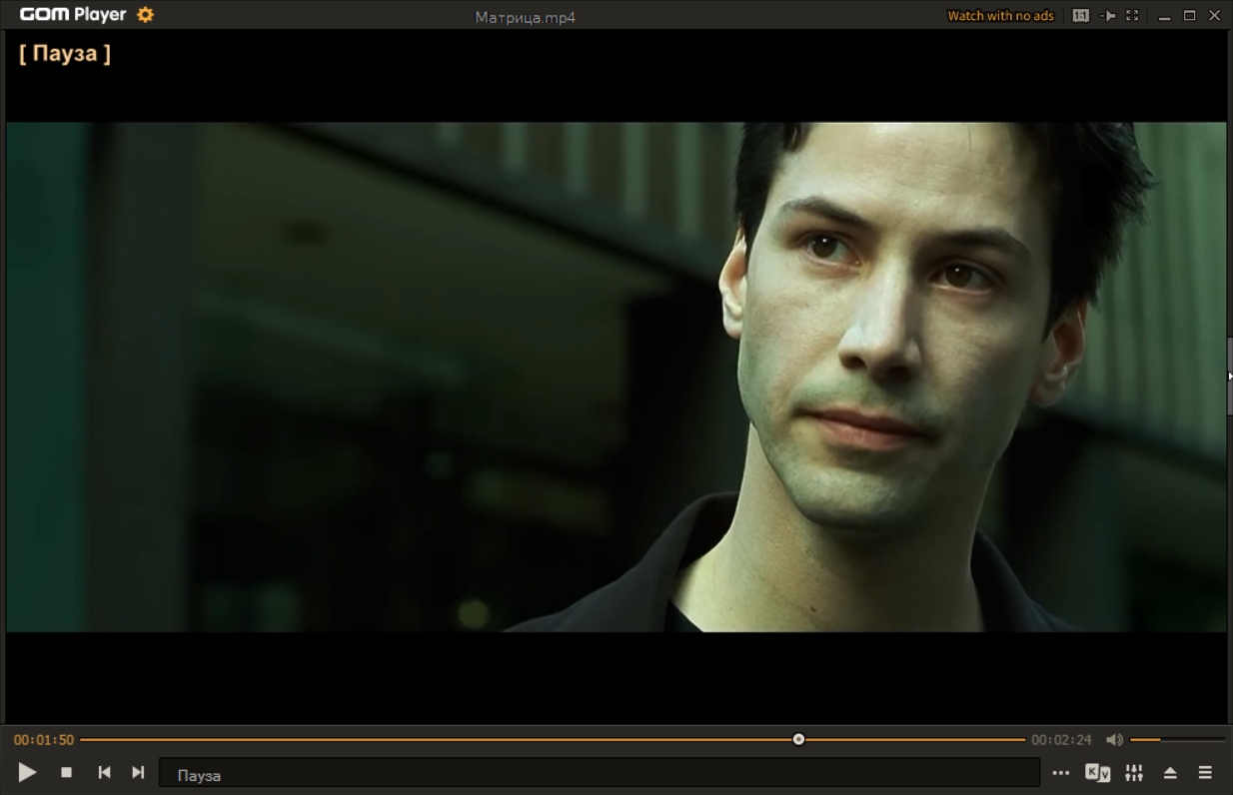Image resolution: width=1233 pixels, height=795 pixels.
Task: Click the total duration 00:02:24
Action: pyautogui.click(x=1061, y=740)
